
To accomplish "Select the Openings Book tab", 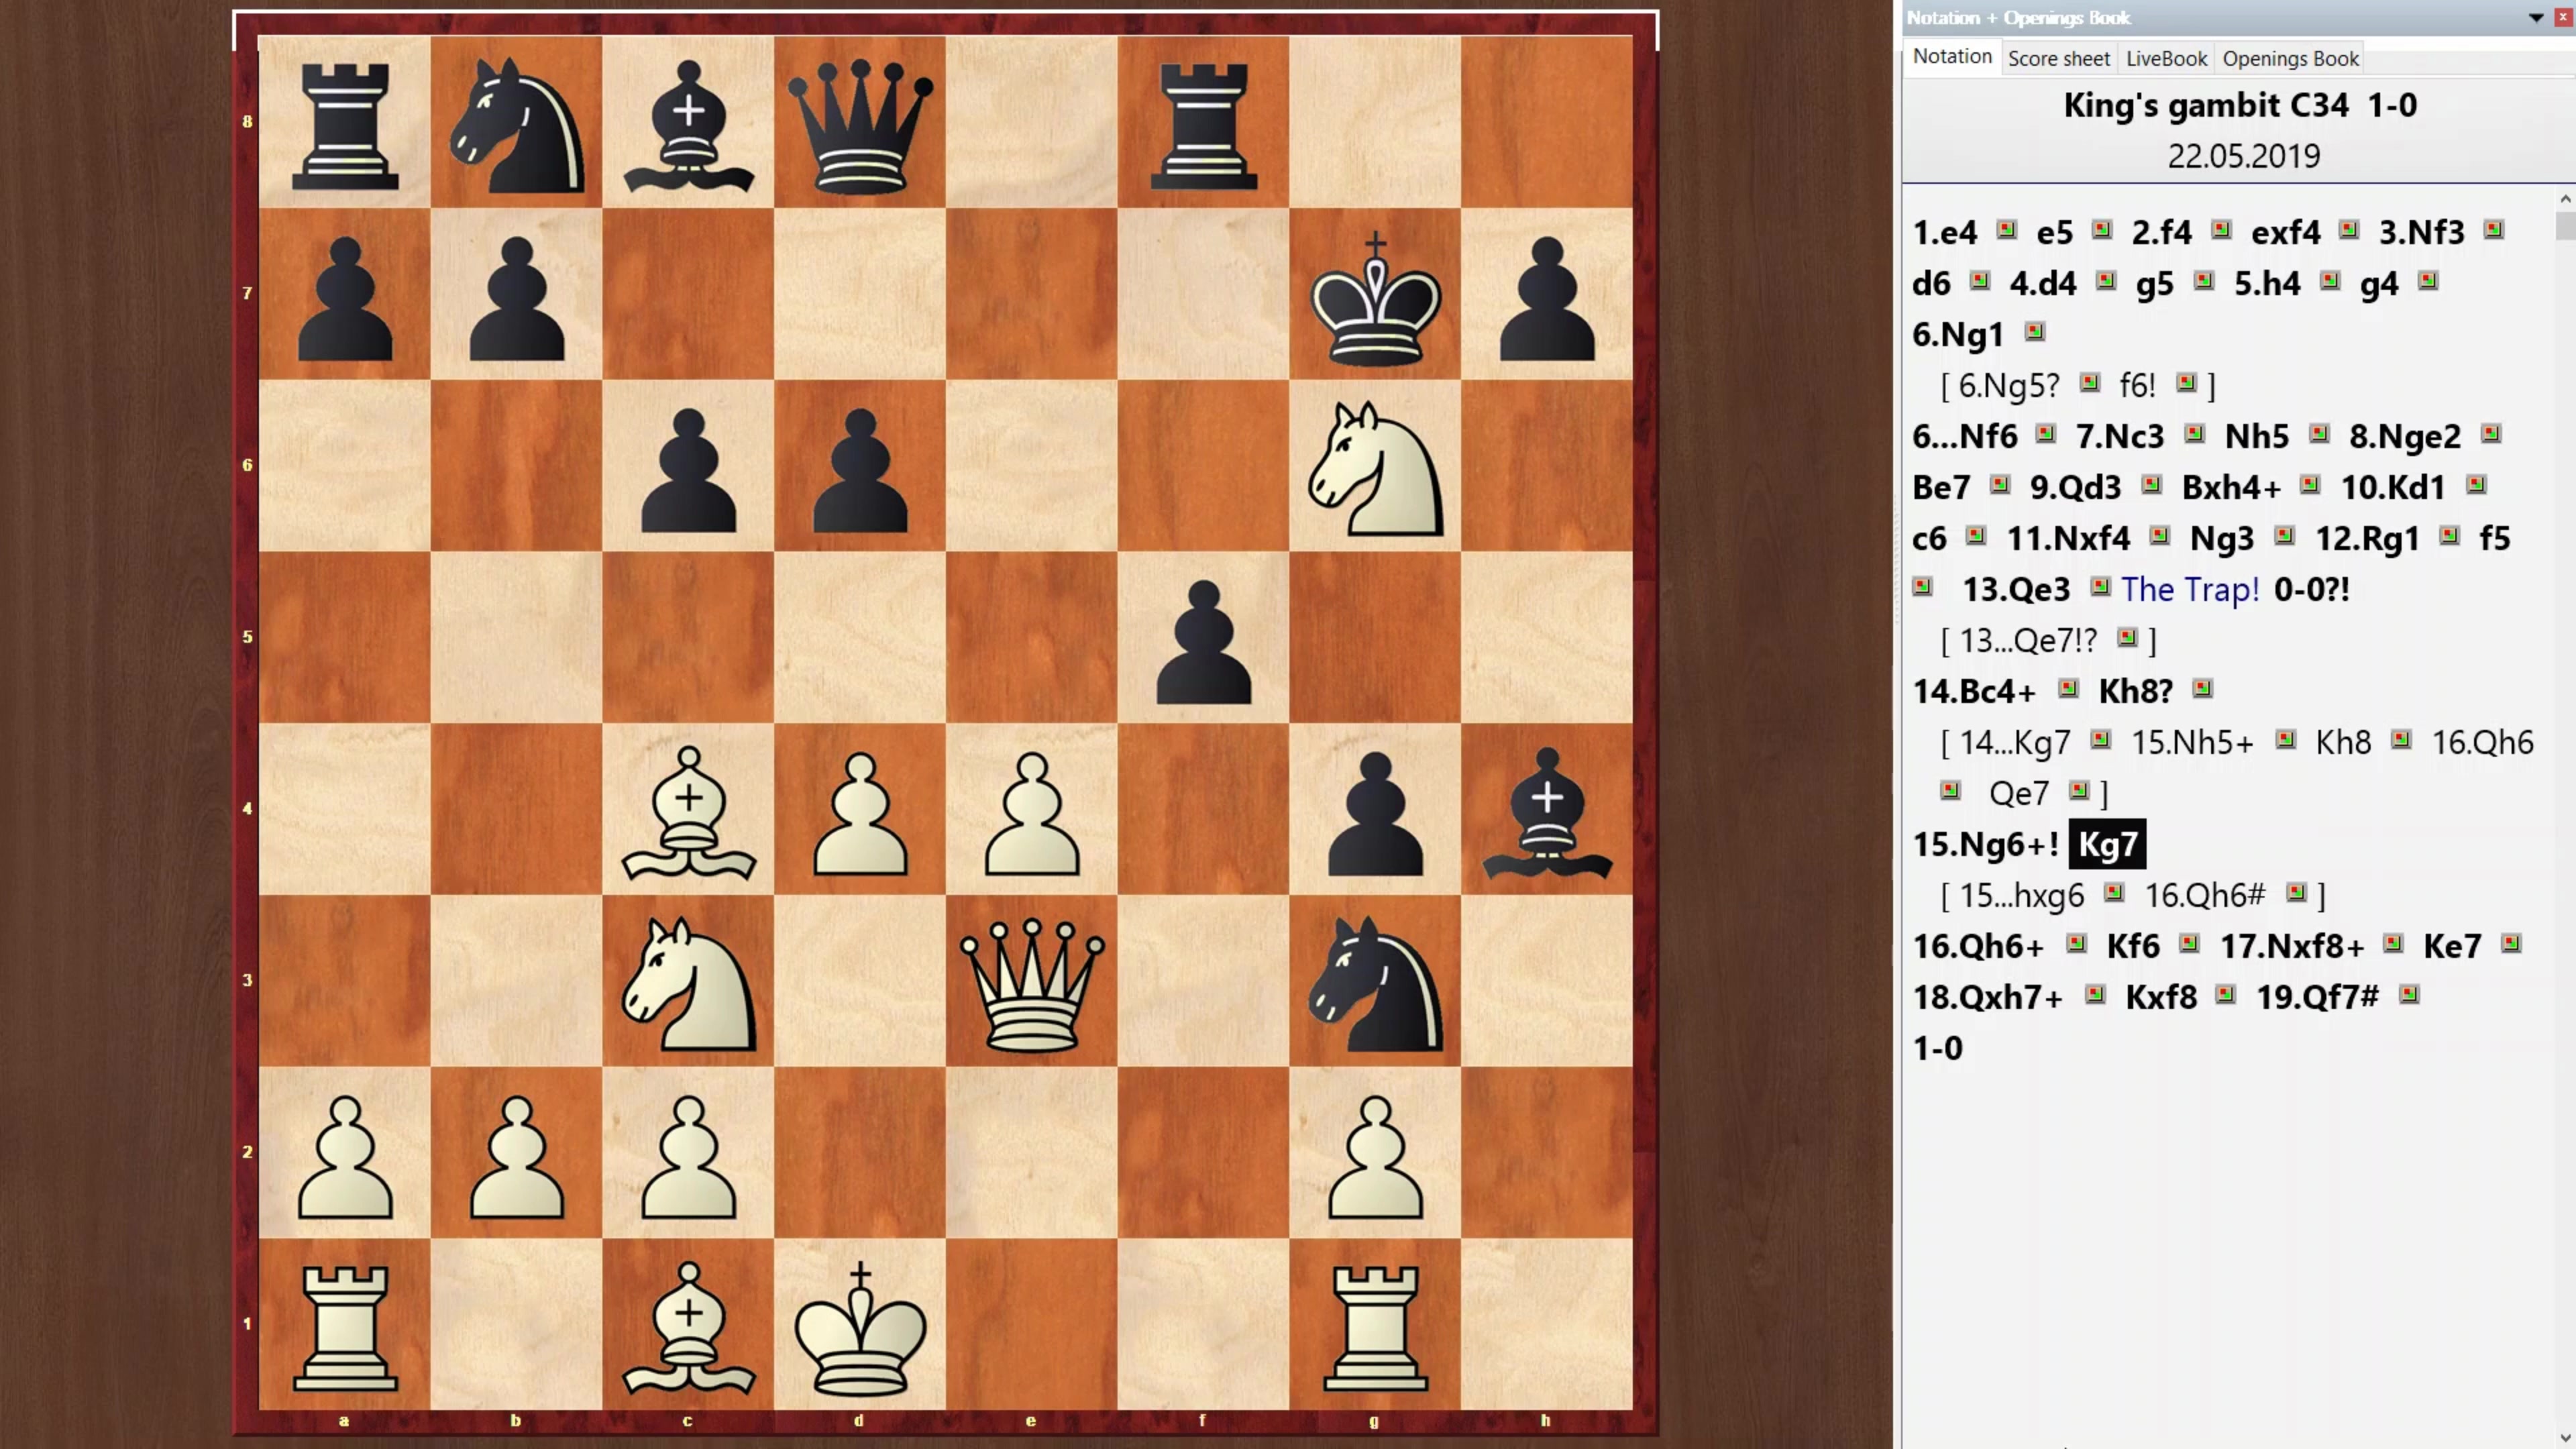I will pos(2290,59).
